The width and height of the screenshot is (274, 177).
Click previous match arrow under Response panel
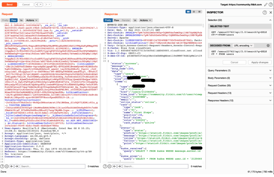click(115, 166)
